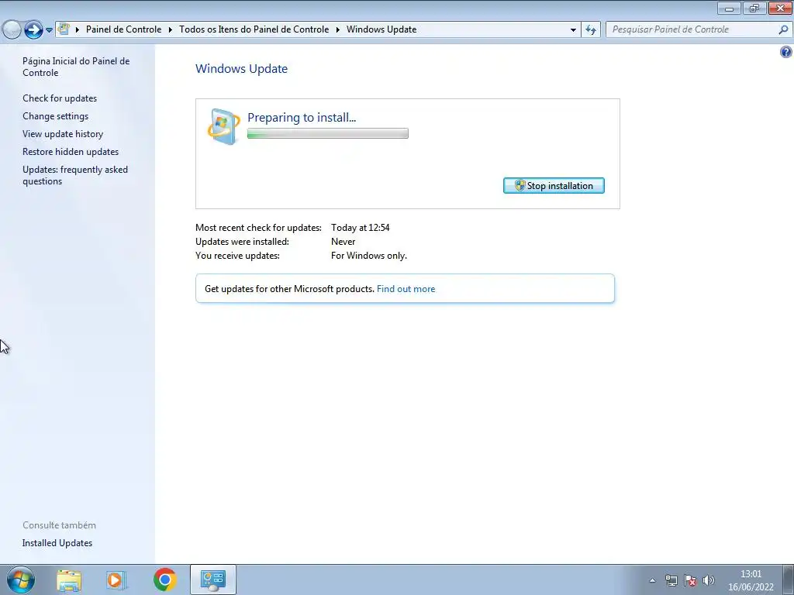Open Installed Updates link

tap(57, 543)
